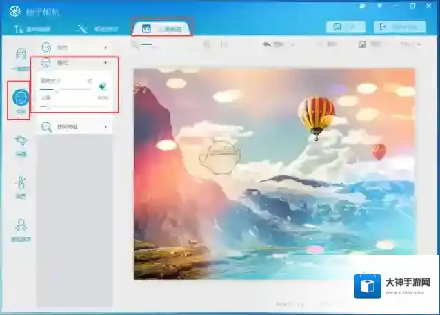Switch to the magic wand effects tab
The width and height of the screenshot is (440, 315).
click(x=98, y=29)
